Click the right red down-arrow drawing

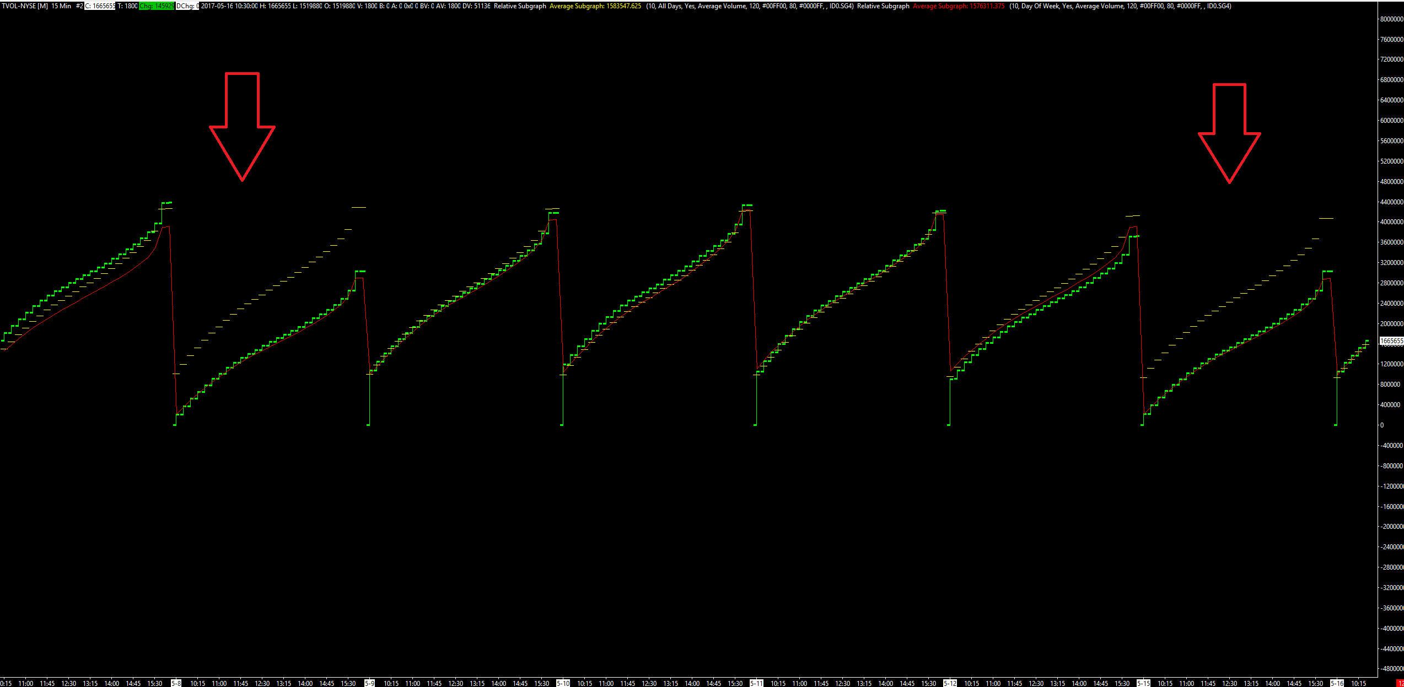pyautogui.click(x=1229, y=132)
